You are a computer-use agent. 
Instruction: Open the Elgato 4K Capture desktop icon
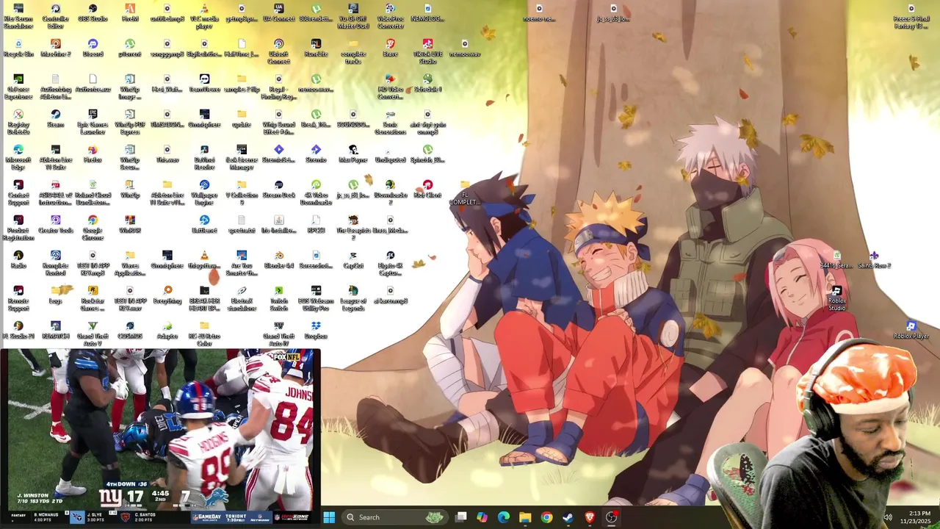pyautogui.click(x=390, y=263)
